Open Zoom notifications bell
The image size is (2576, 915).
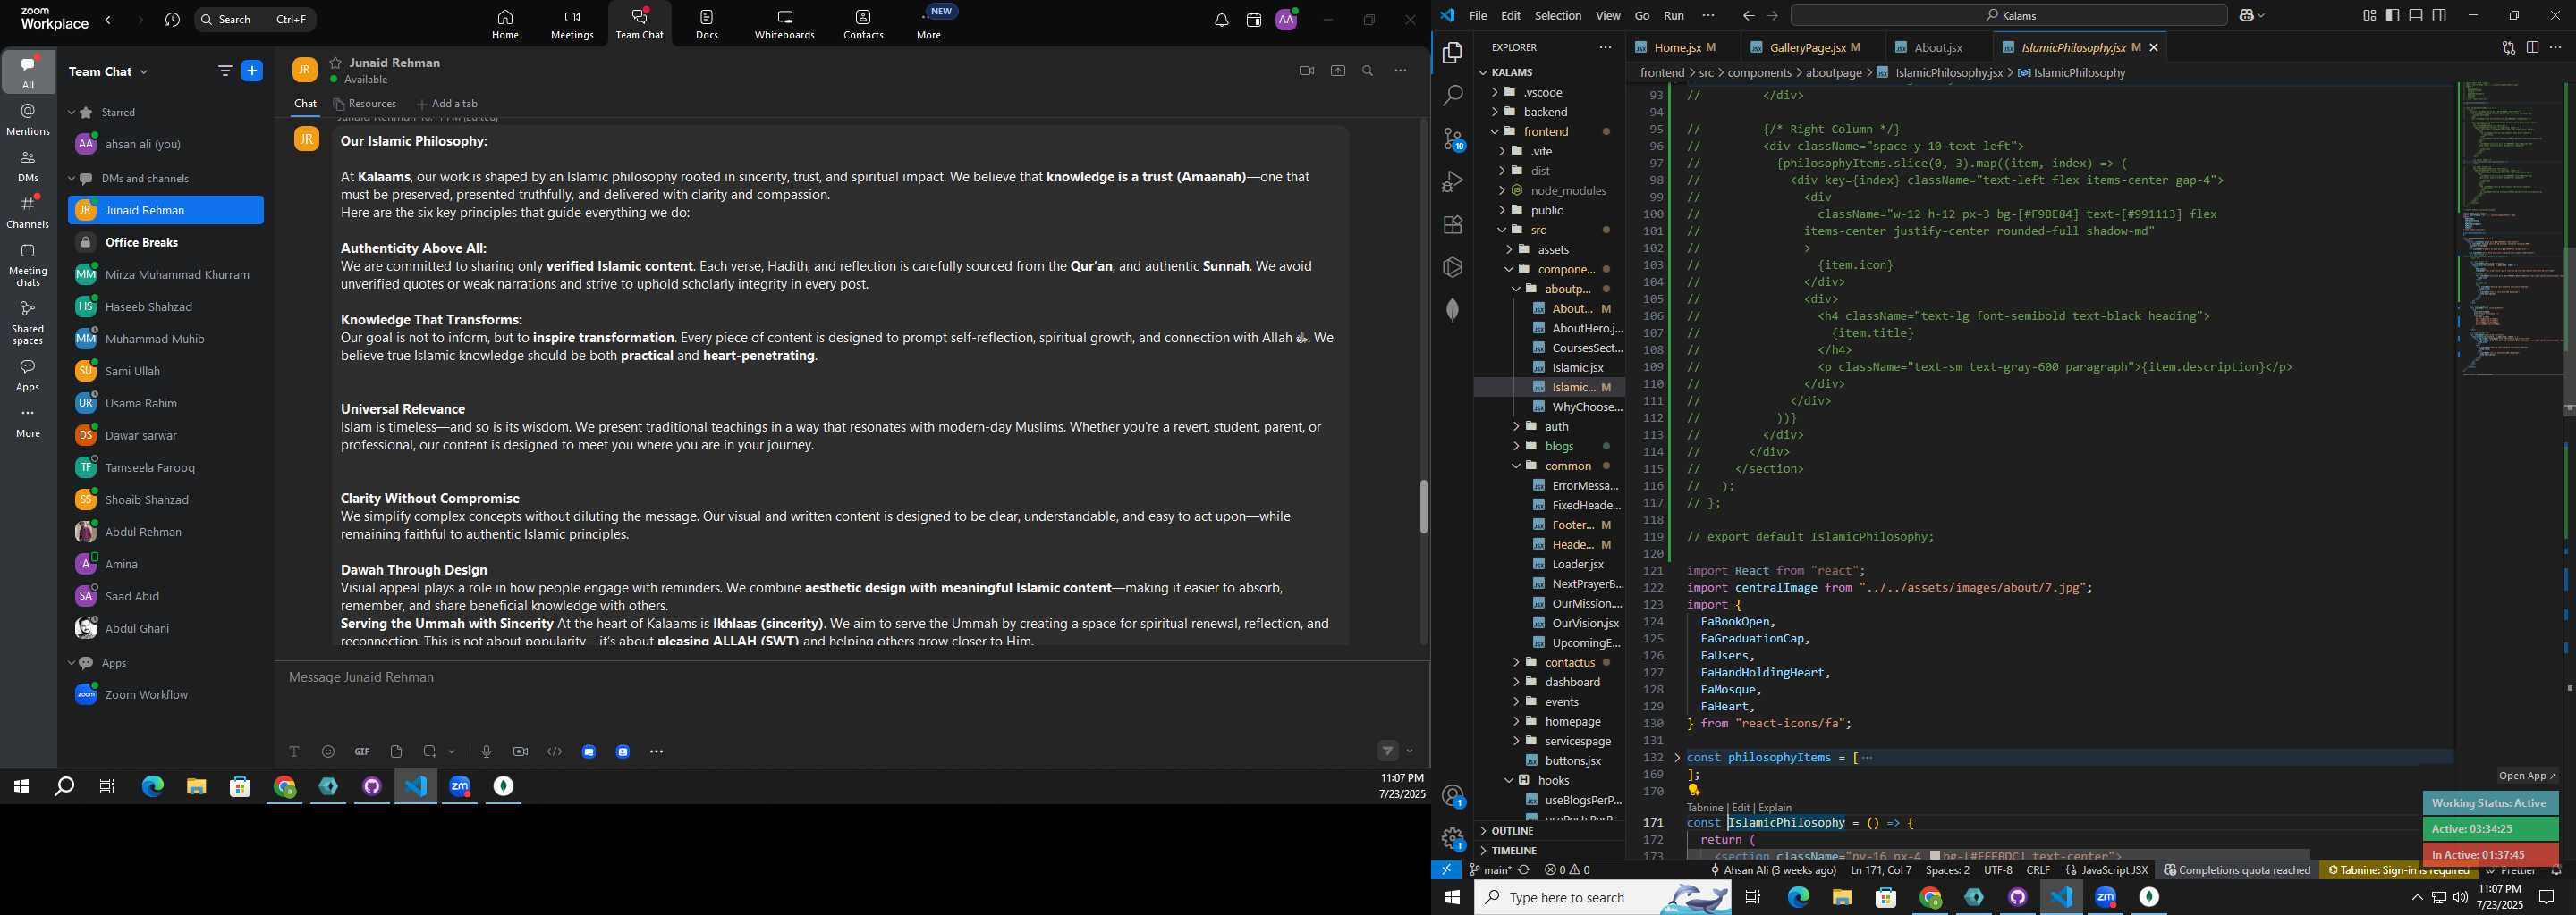1221,20
